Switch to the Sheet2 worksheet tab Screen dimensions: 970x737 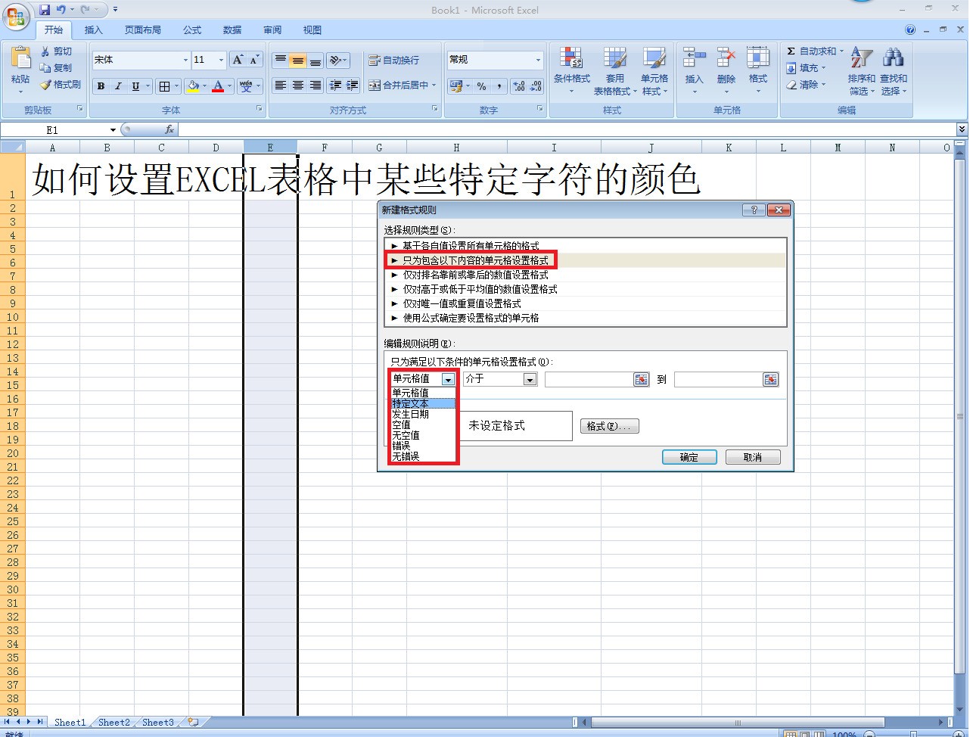point(114,723)
